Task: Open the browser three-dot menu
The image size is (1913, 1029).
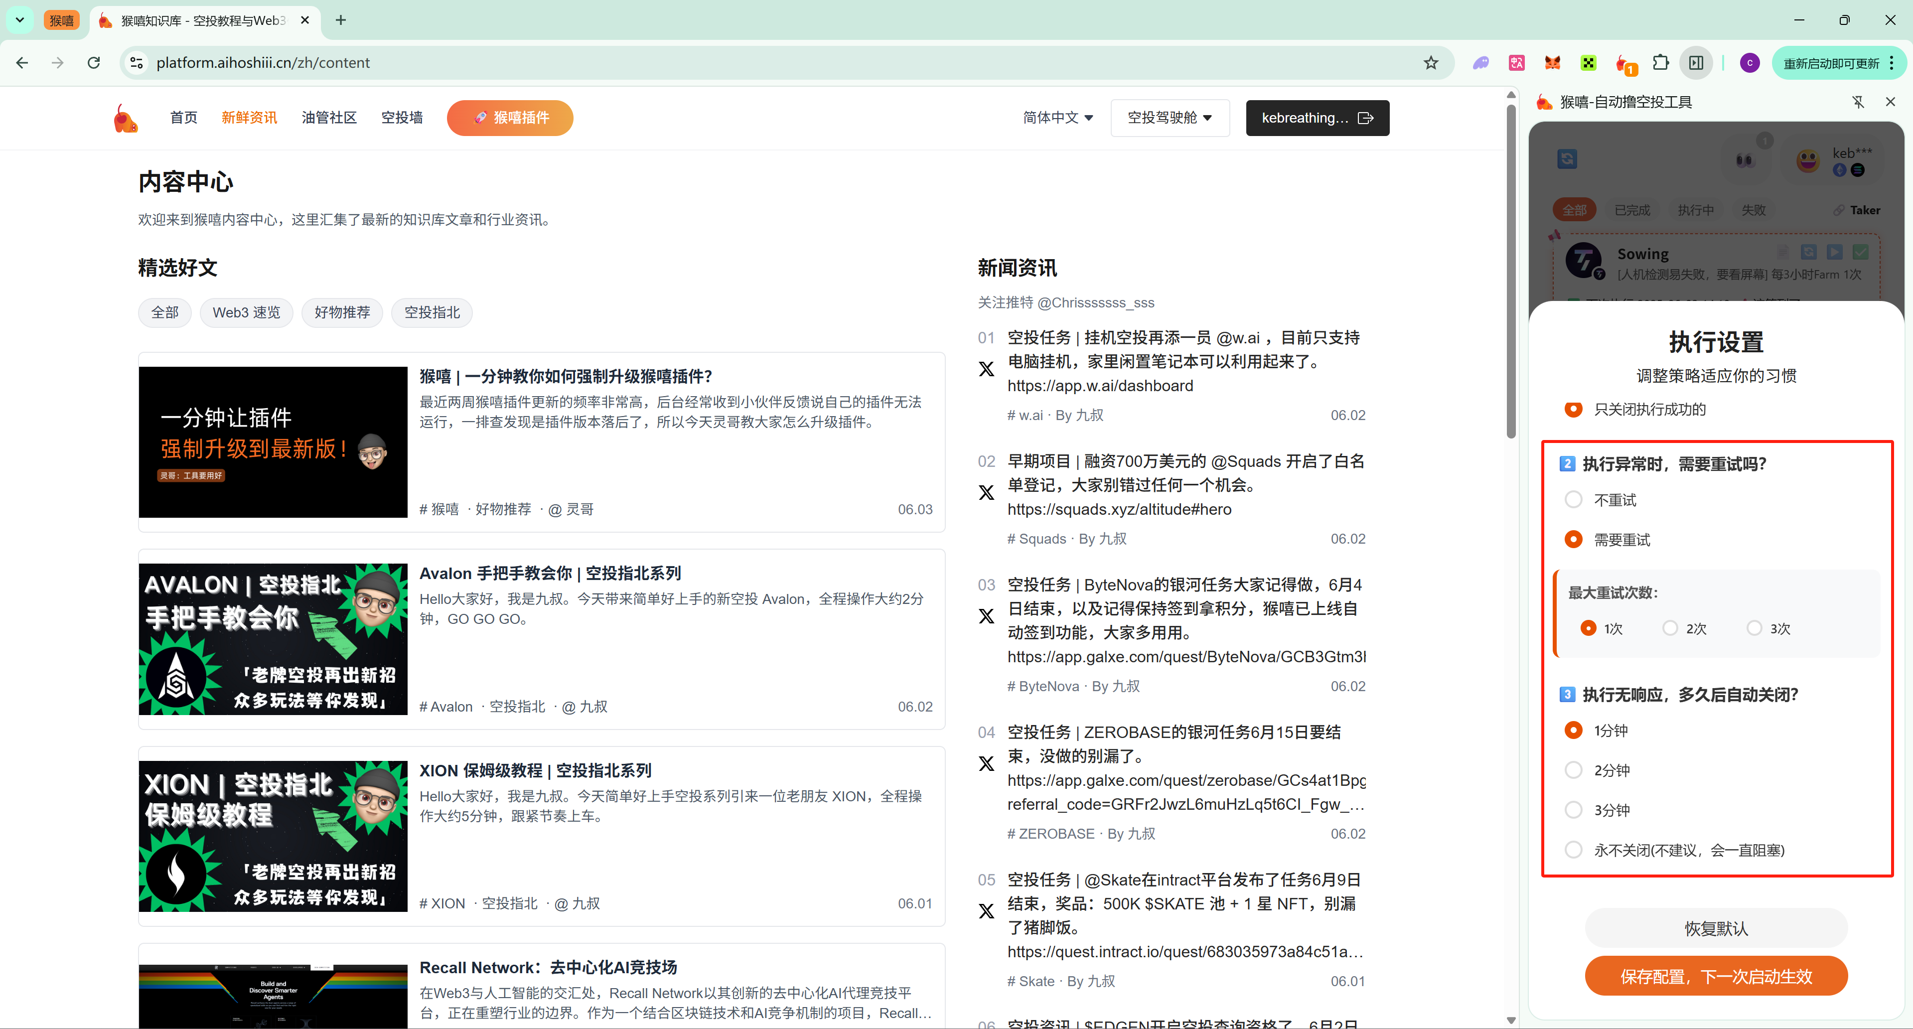Action: [1892, 63]
